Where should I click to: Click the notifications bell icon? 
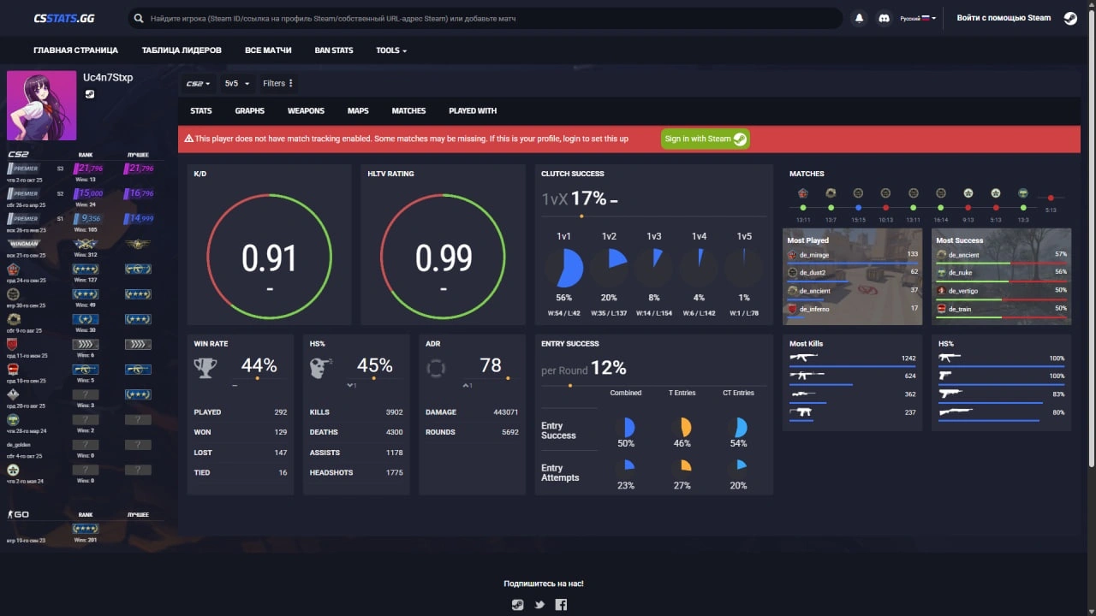point(859,18)
